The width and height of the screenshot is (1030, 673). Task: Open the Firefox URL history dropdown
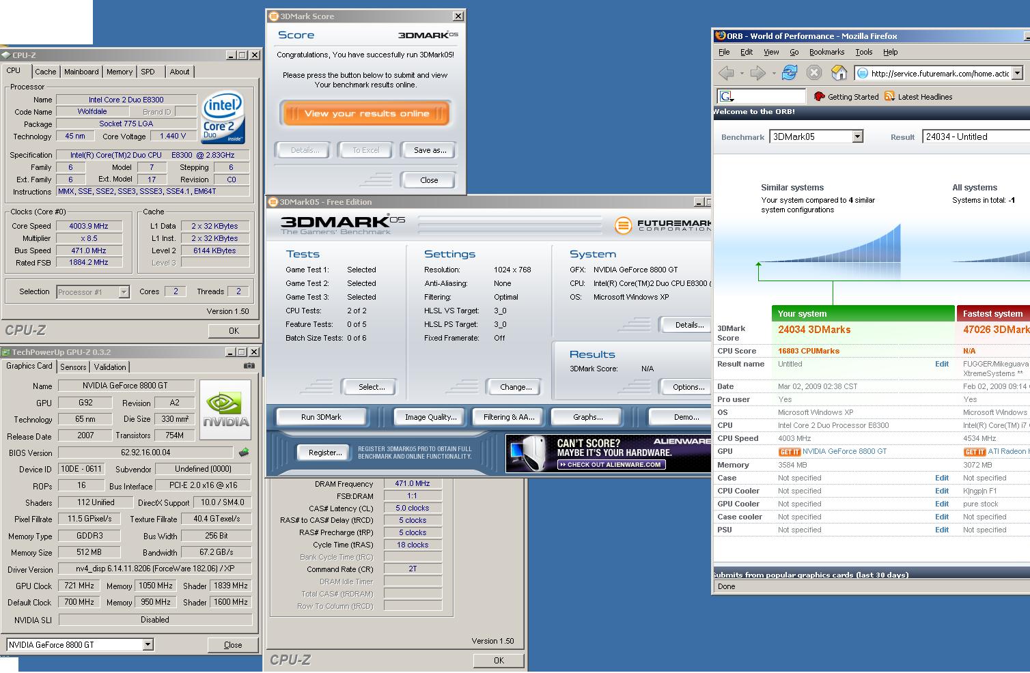click(x=1017, y=73)
